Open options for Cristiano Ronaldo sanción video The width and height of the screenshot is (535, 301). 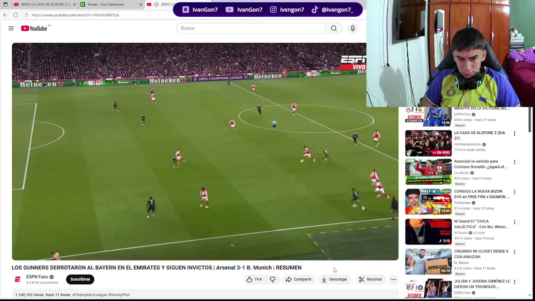click(x=515, y=162)
